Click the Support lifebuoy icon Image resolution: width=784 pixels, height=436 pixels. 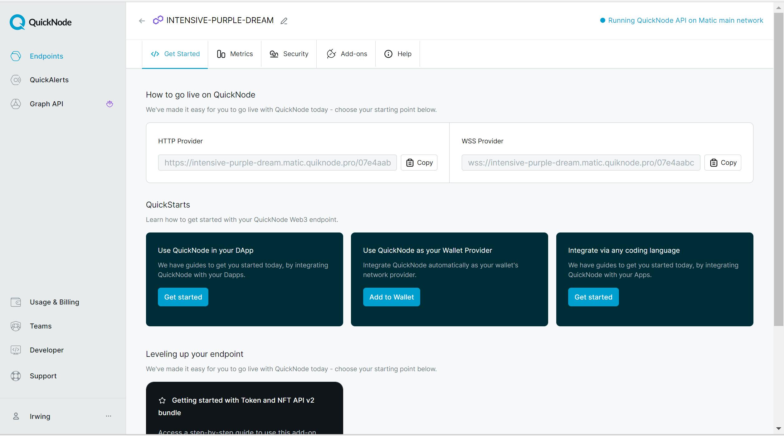(16, 376)
